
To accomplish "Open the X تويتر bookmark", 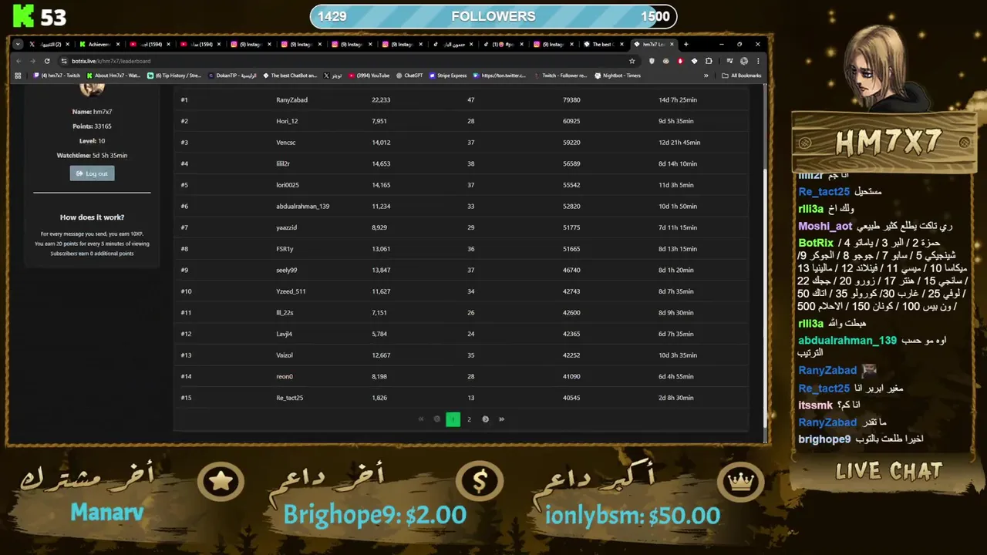I will click(332, 76).
